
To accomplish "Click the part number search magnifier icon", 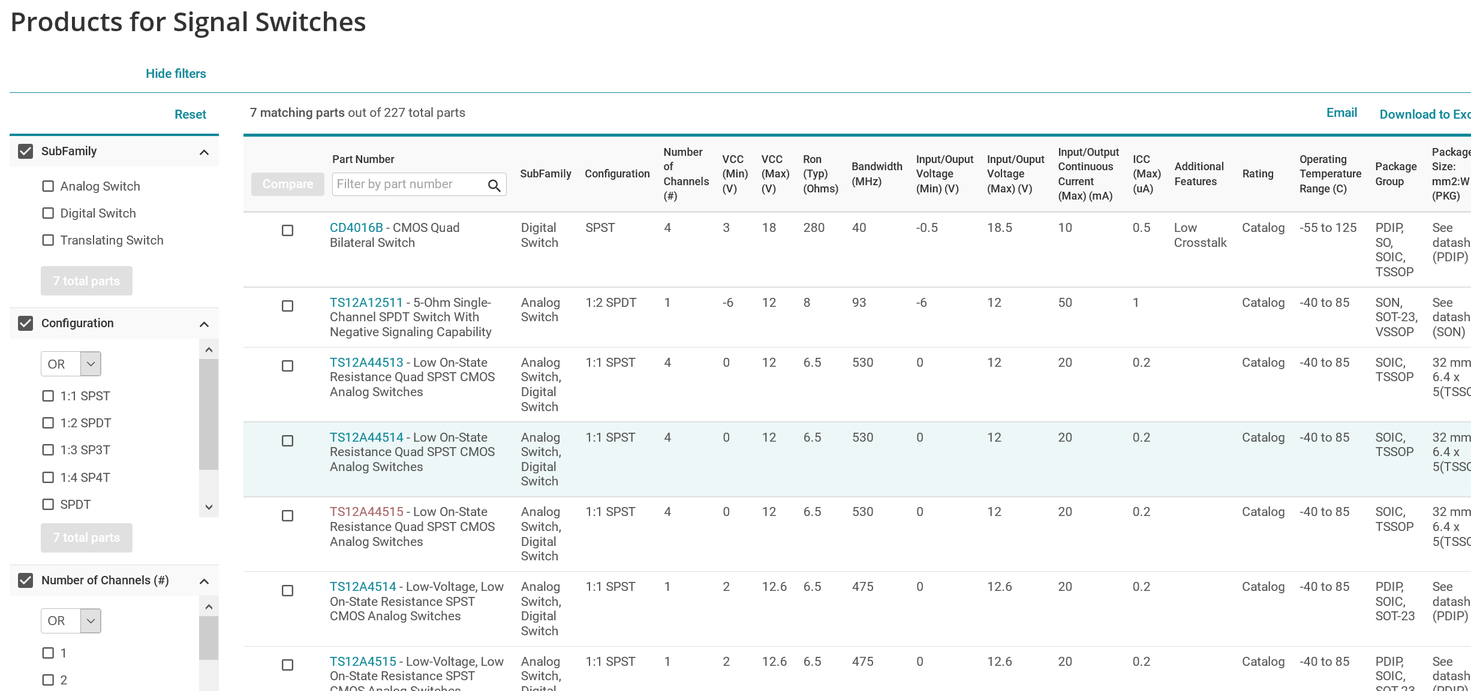I will pyautogui.click(x=494, y=185).
